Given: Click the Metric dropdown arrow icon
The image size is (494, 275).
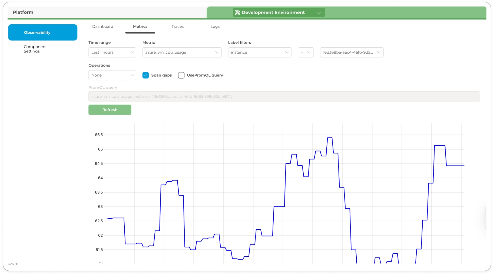Looking at the screenshot, I should pos(217,53).
